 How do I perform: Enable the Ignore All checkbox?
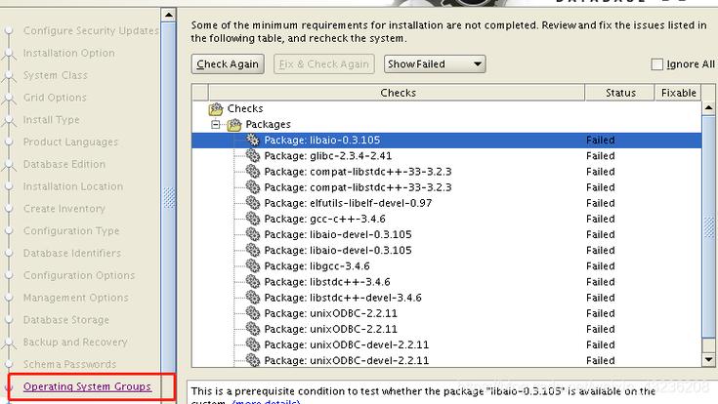click(656, 64)
